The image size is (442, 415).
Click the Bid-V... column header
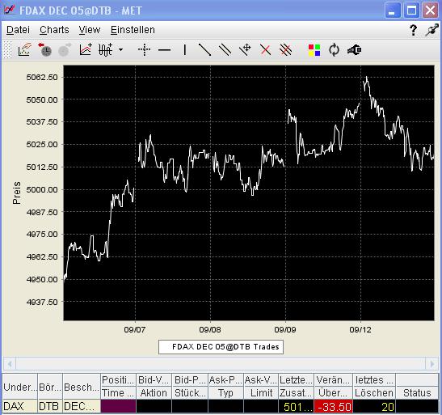[x=154, y=380]
